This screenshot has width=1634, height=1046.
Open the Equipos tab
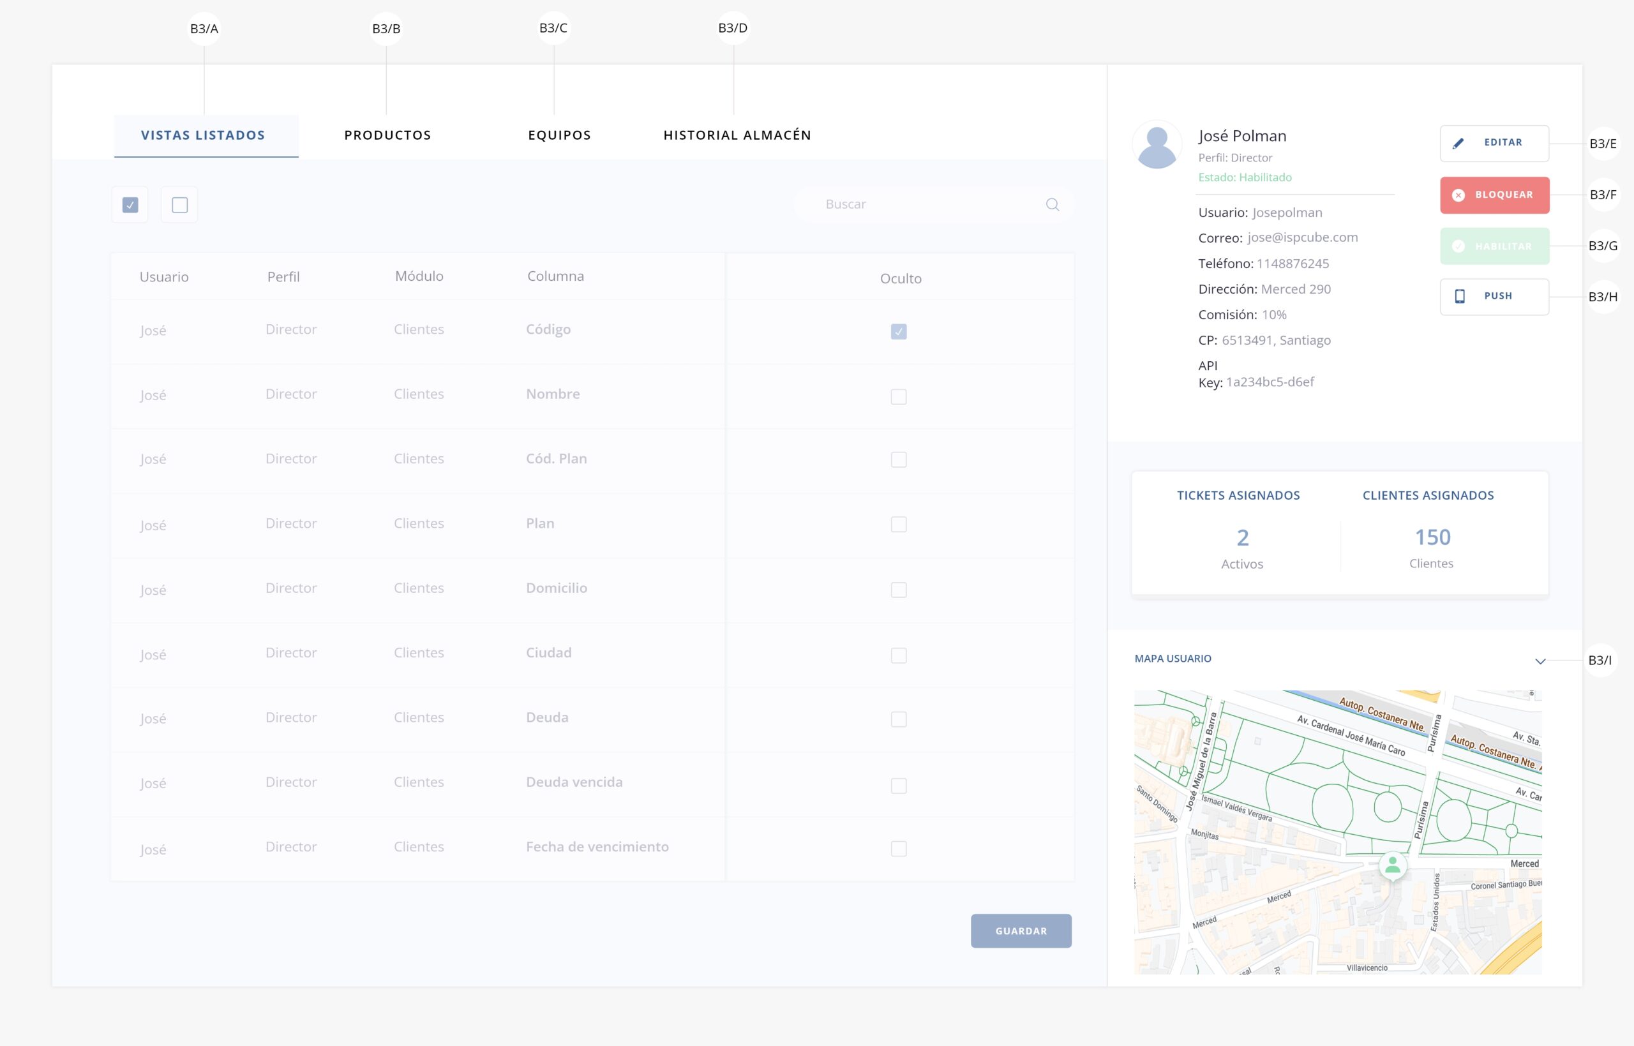click(x=559, y=135)
